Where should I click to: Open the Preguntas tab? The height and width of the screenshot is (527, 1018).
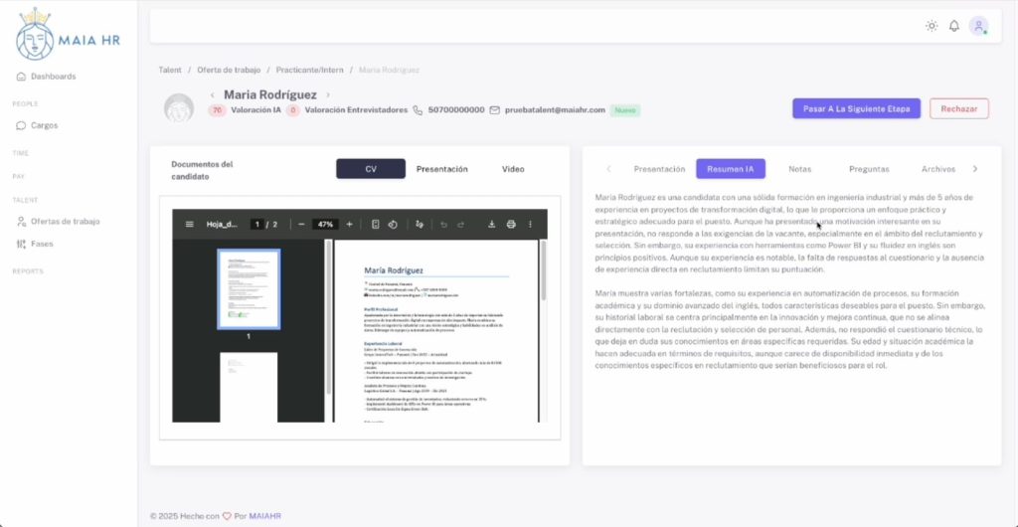(x=869, y=169)
